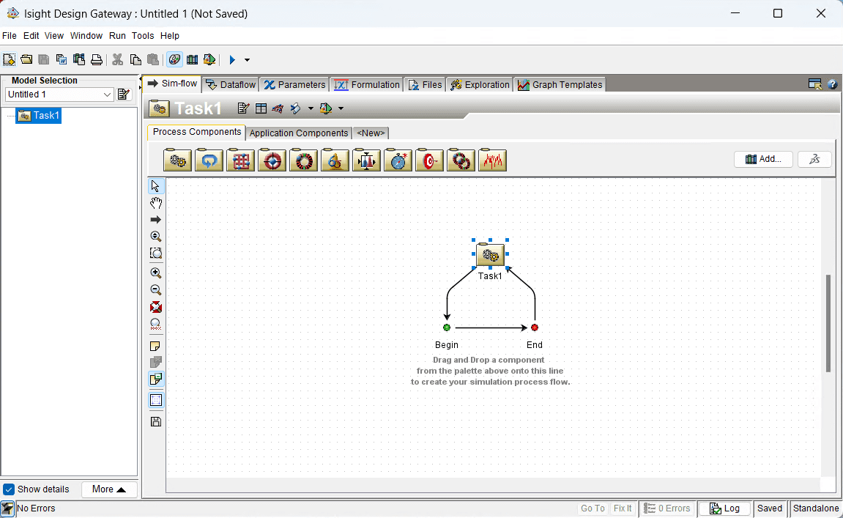The height and width of the screenshot is (518, 843).
Task: Click the Print toolbar icon
Action: [x=96, y=59]
